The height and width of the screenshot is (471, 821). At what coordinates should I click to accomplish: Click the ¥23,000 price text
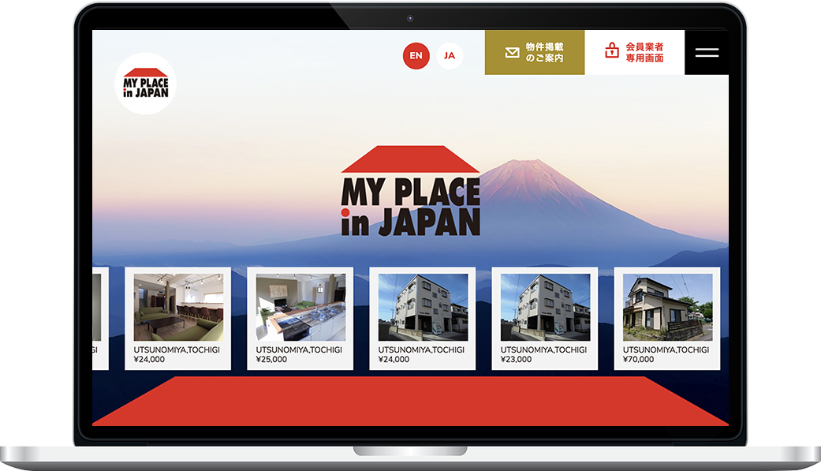tap(516, 360)
